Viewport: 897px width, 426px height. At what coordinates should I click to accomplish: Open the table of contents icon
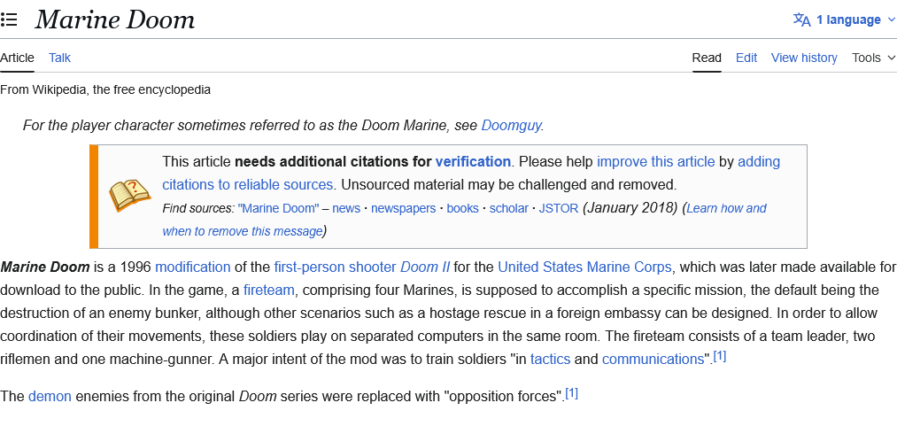coord(9,20)
